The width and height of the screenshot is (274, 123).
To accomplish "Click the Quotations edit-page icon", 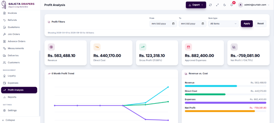I will pyautogui.click(x=5, y=27).
